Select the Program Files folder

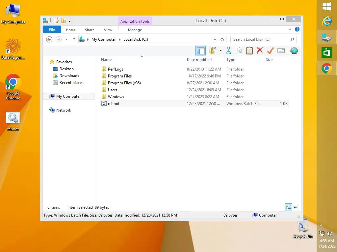[x=194, y=76]
